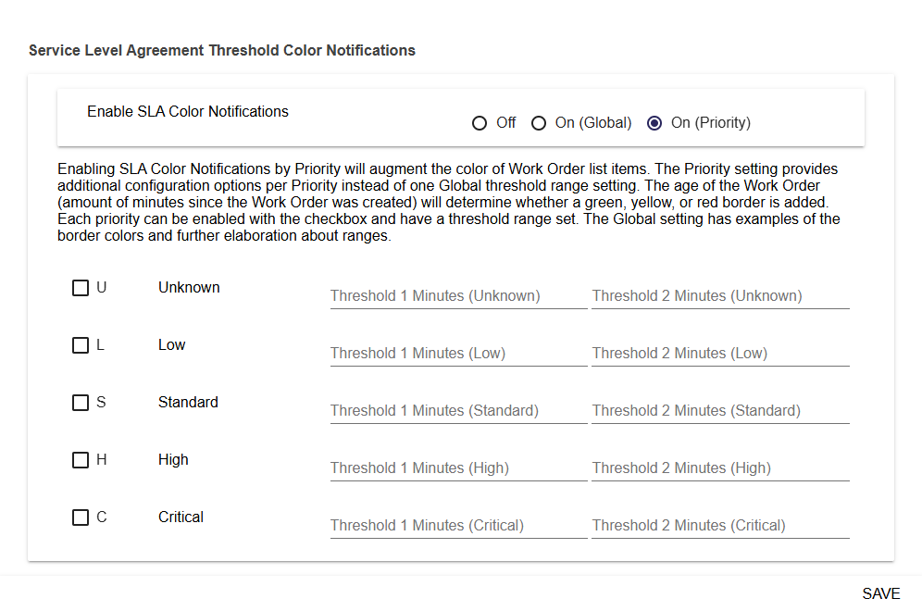922x611 pixels.
Task: Select the On (Priority) notification mode
Action: [654, 122]
